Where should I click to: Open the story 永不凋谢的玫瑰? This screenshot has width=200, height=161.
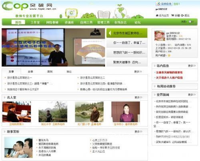[x=47, y=148]
